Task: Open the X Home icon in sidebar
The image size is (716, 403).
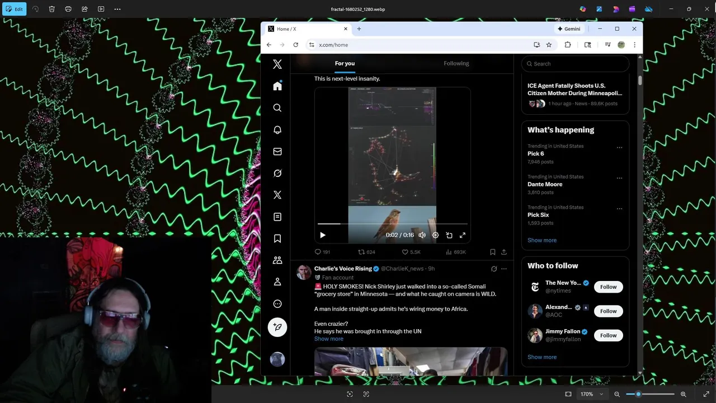Action: coord(277,86)
